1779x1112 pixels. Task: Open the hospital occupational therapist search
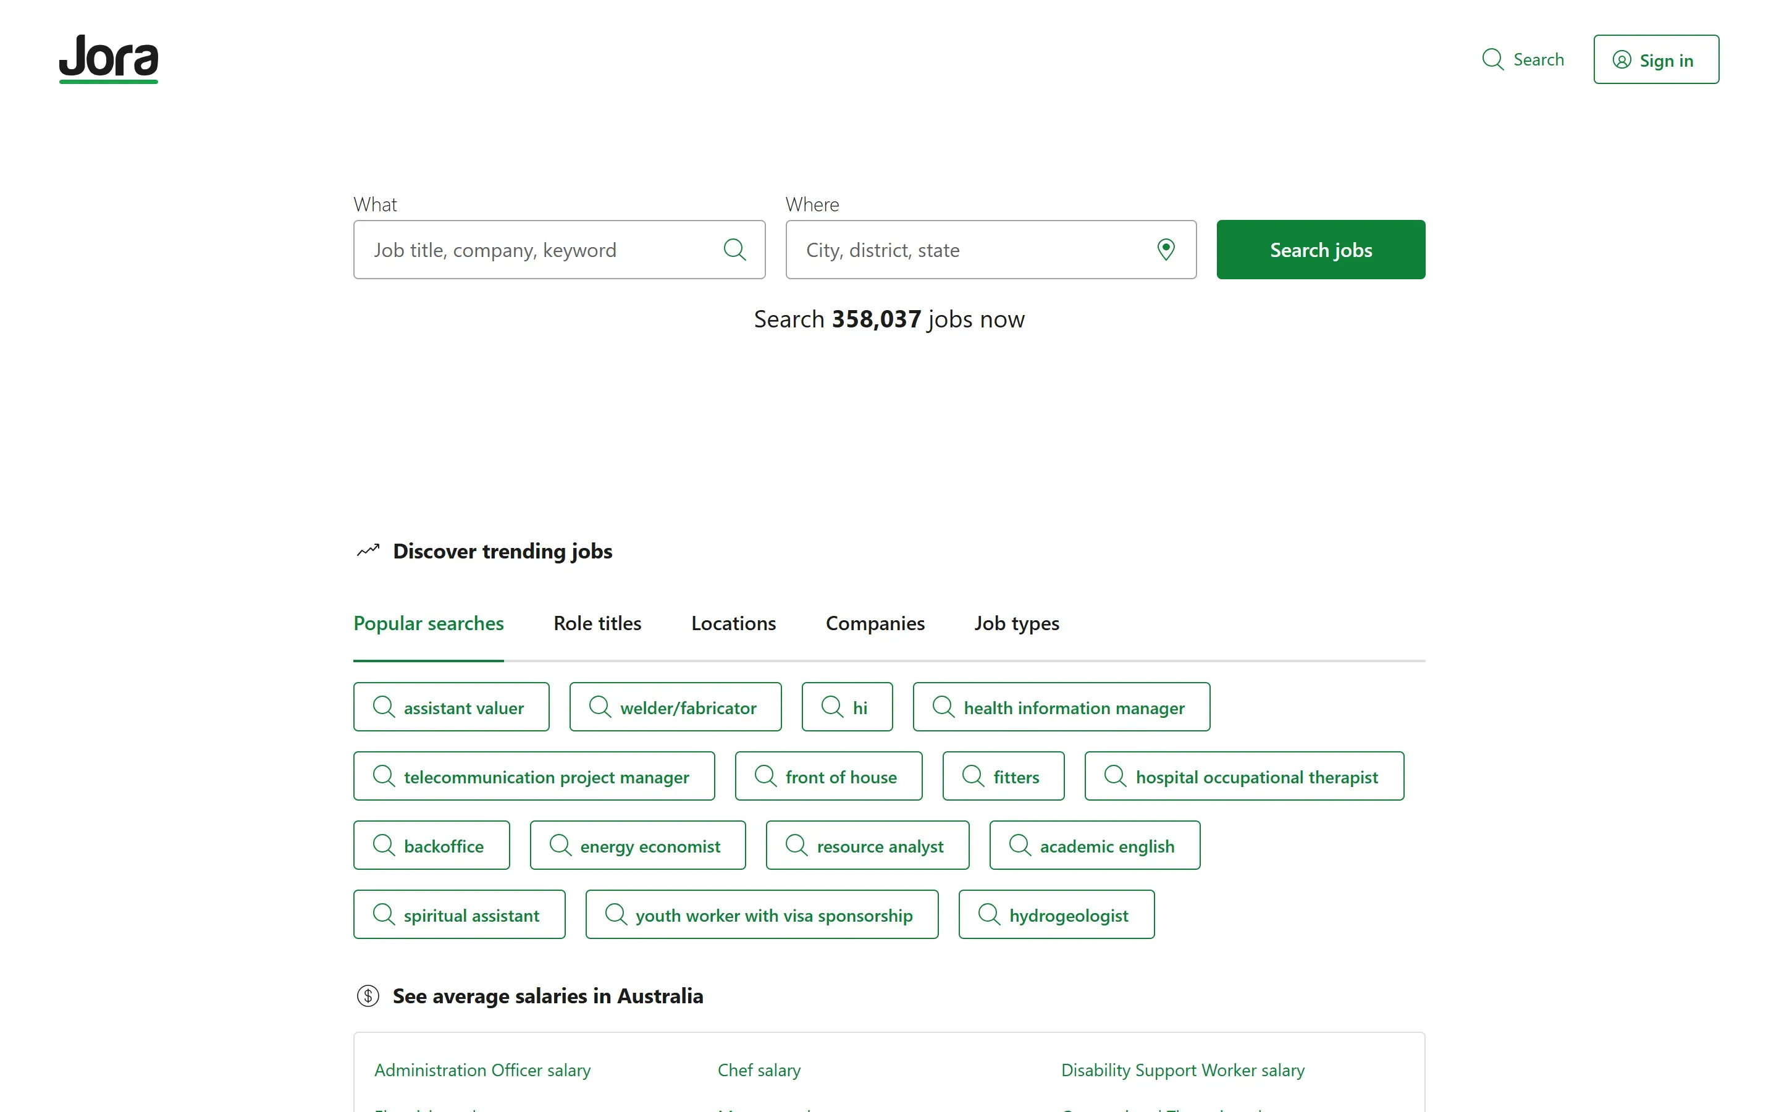1244,776
